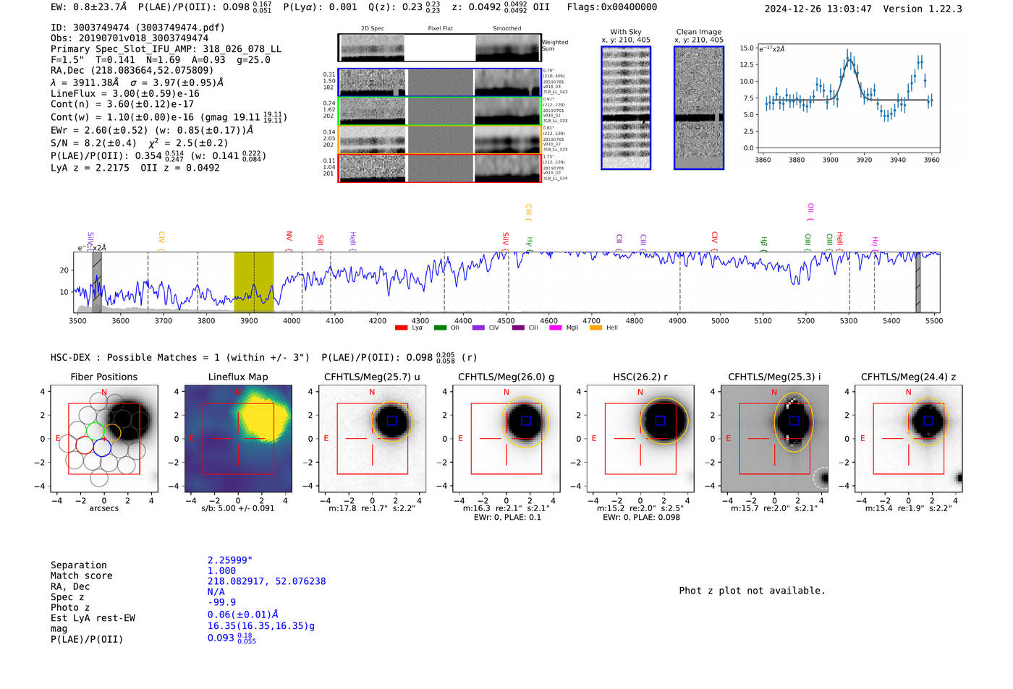The image size is (1013, 689).
Task: Click the 2024-12-26 13:03:47 timestamp
Action: click(x=818, y=9)
